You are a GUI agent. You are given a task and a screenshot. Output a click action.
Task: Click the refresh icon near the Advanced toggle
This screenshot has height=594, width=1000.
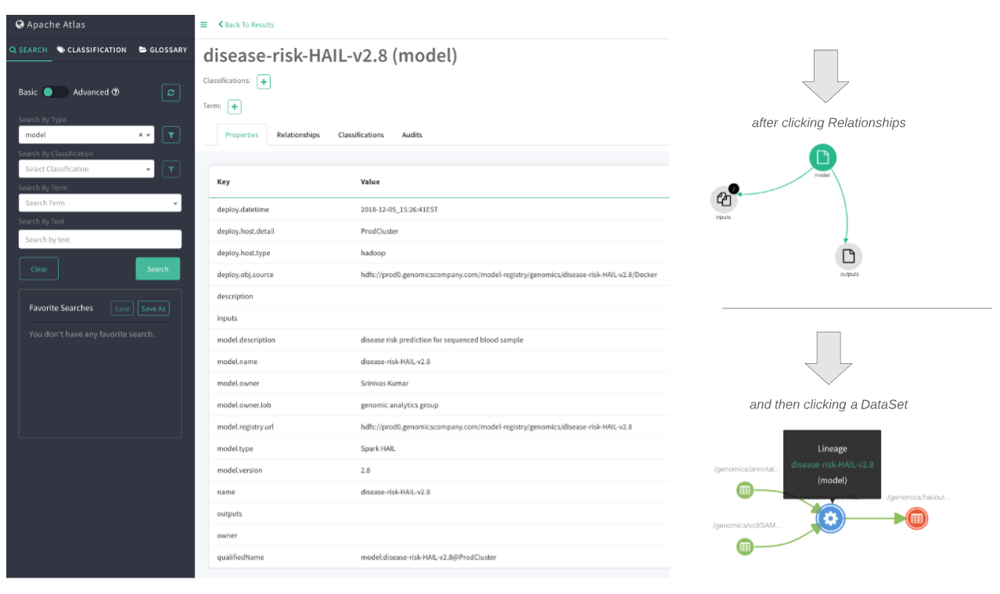(171, 92)
